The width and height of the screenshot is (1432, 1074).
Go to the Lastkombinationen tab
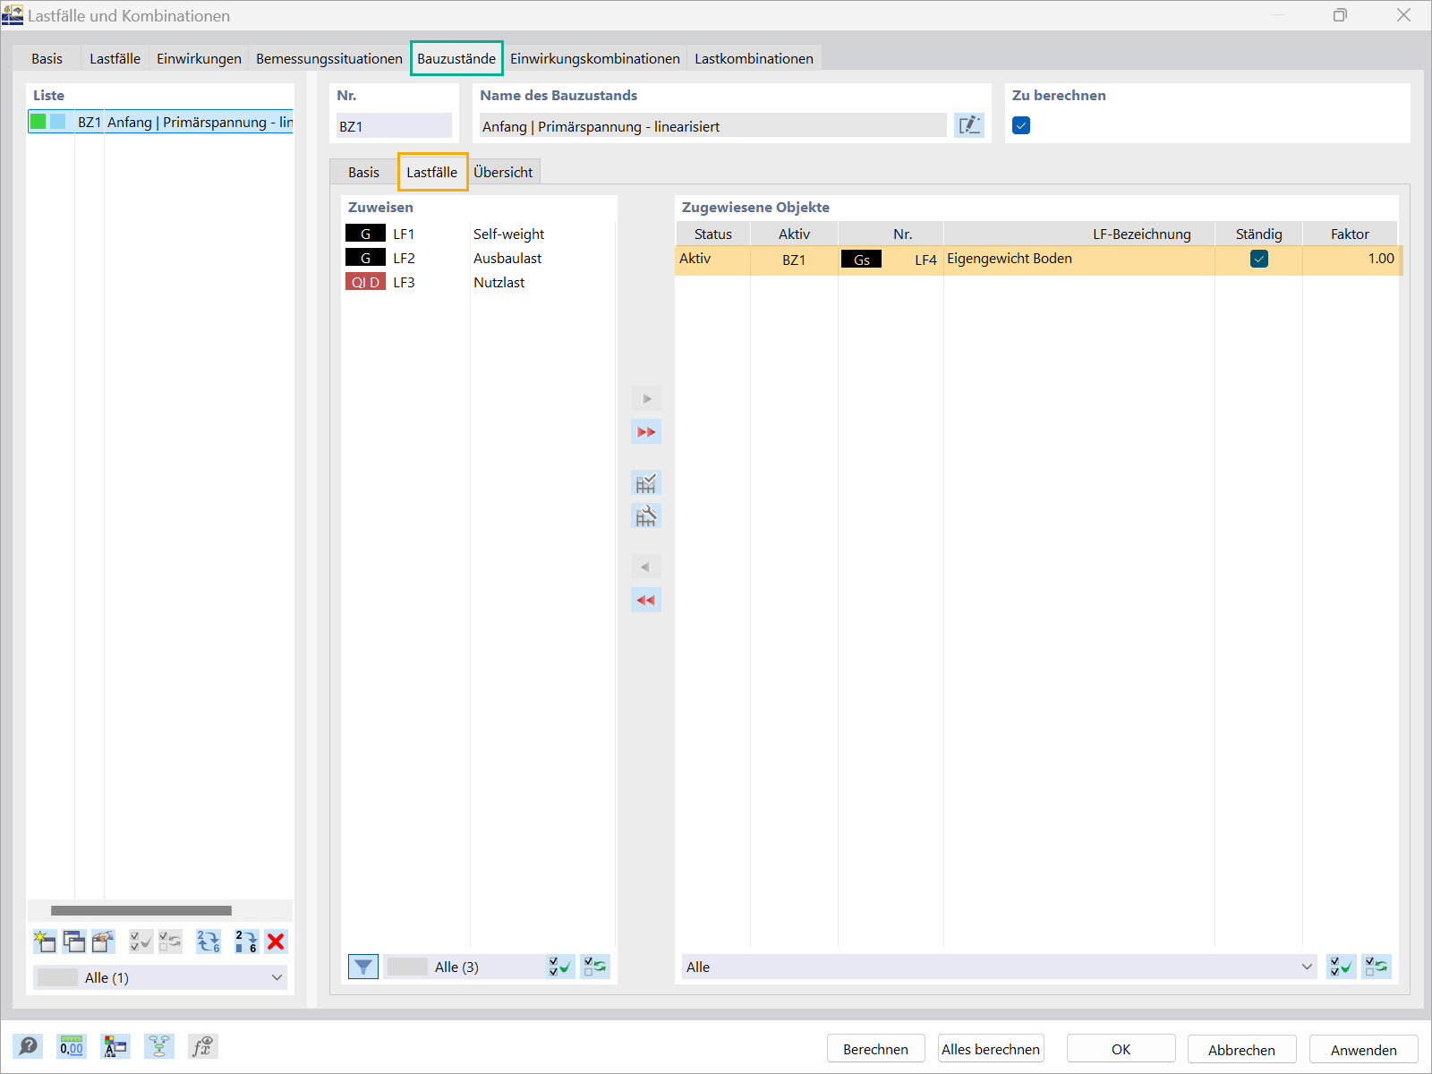coord(754,58)
